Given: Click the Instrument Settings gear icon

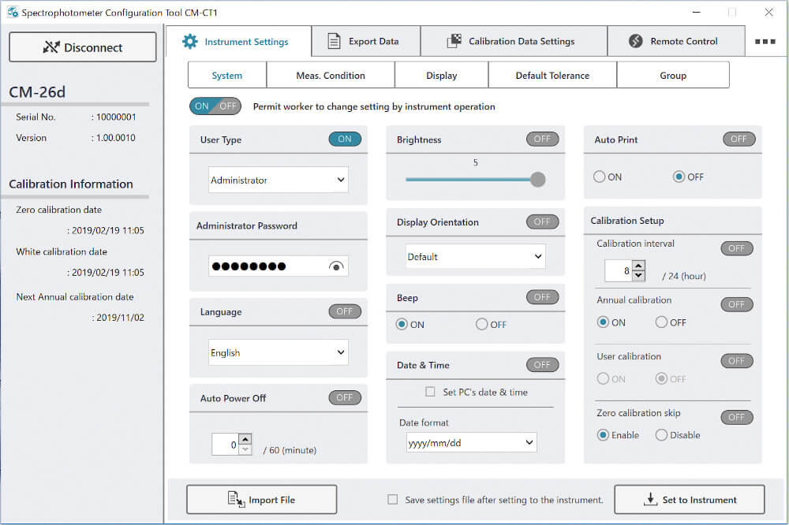Looking at the screenshot, I should [189, 42].
